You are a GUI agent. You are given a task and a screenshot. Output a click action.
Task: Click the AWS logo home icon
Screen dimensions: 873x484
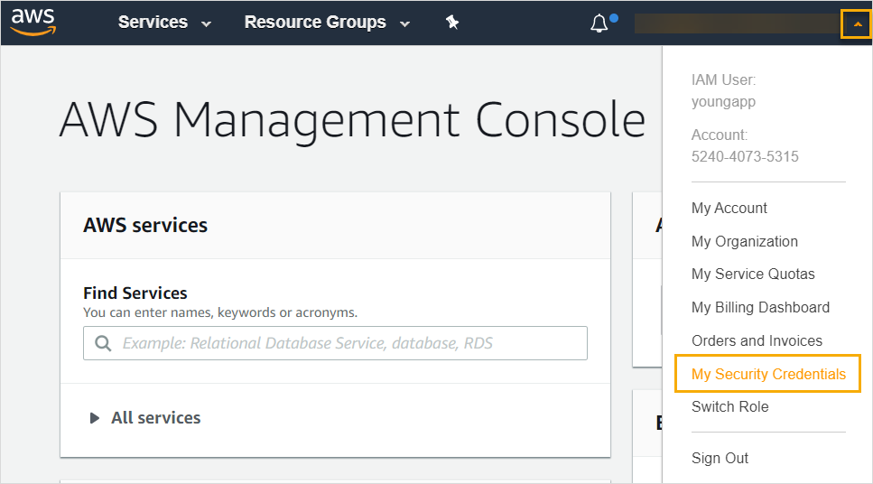33,23
